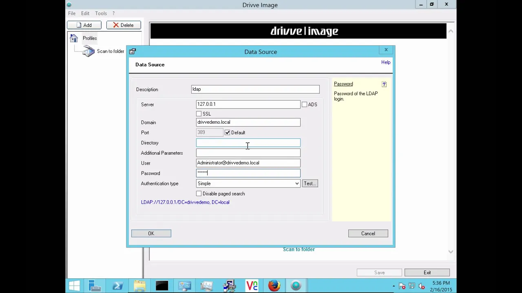Click the Scan to folder label in main panel
522x293 pixels.
click(299, 249)
